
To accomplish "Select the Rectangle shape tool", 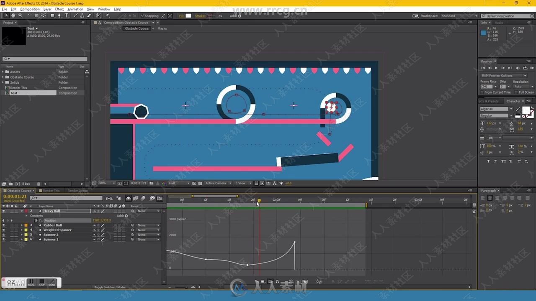I will [52, 15].
